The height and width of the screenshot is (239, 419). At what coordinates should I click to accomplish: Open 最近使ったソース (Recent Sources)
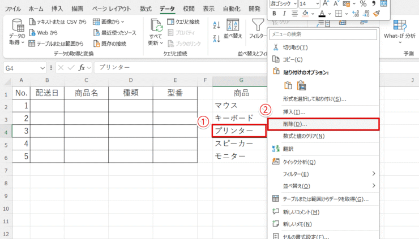(115, 33)
